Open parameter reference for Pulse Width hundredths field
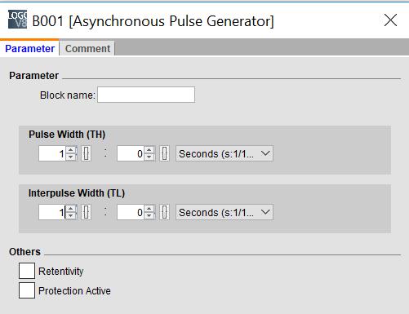Screen dimensions: 409x314 pos(164,153)
